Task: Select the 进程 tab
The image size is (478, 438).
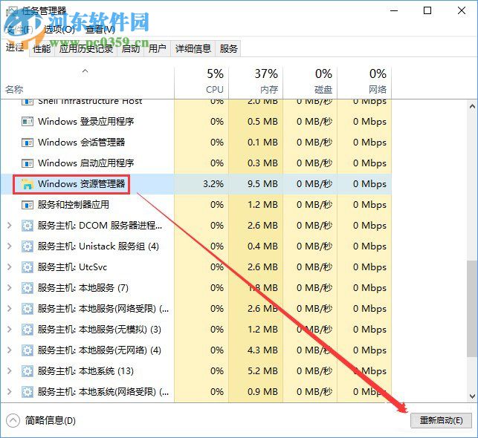Action: 15,48
